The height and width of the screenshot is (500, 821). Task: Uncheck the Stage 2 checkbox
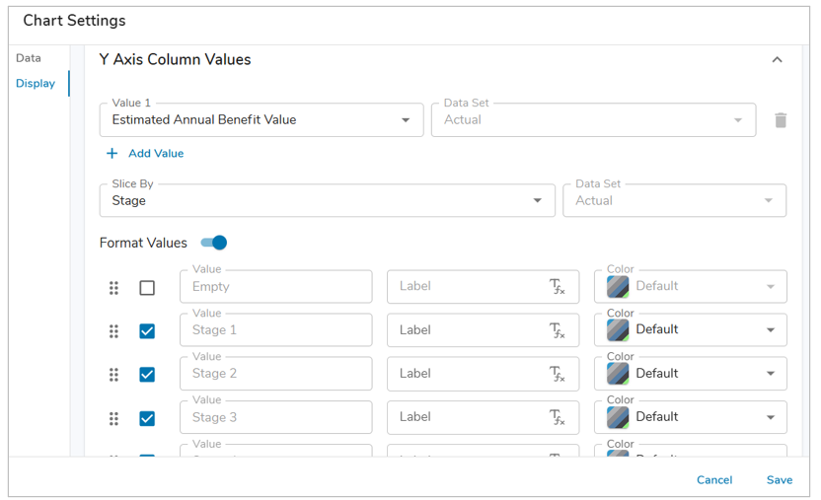[147, 375]
